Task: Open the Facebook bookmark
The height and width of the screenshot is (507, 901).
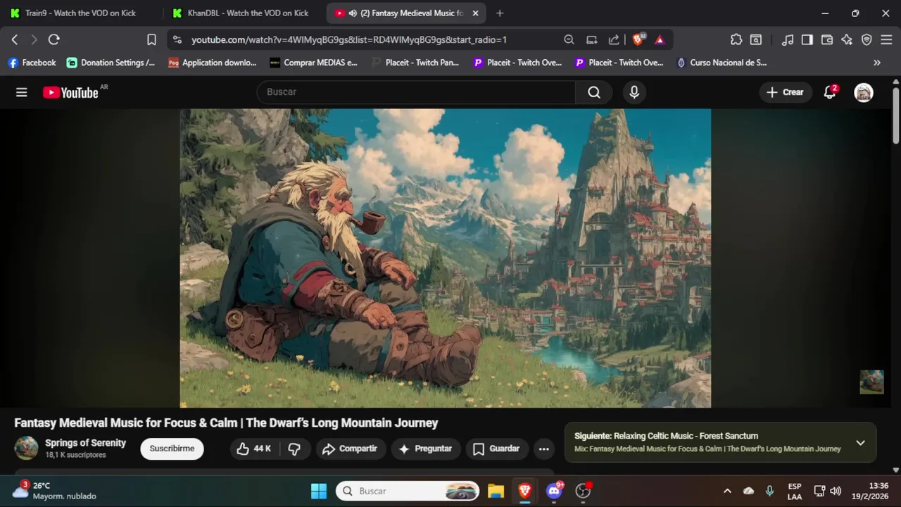Action: (x=32, y=63)
